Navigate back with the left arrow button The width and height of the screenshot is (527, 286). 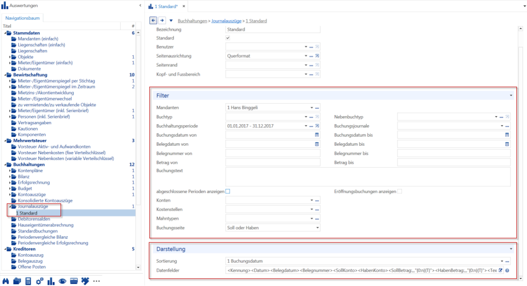[153, 20]
